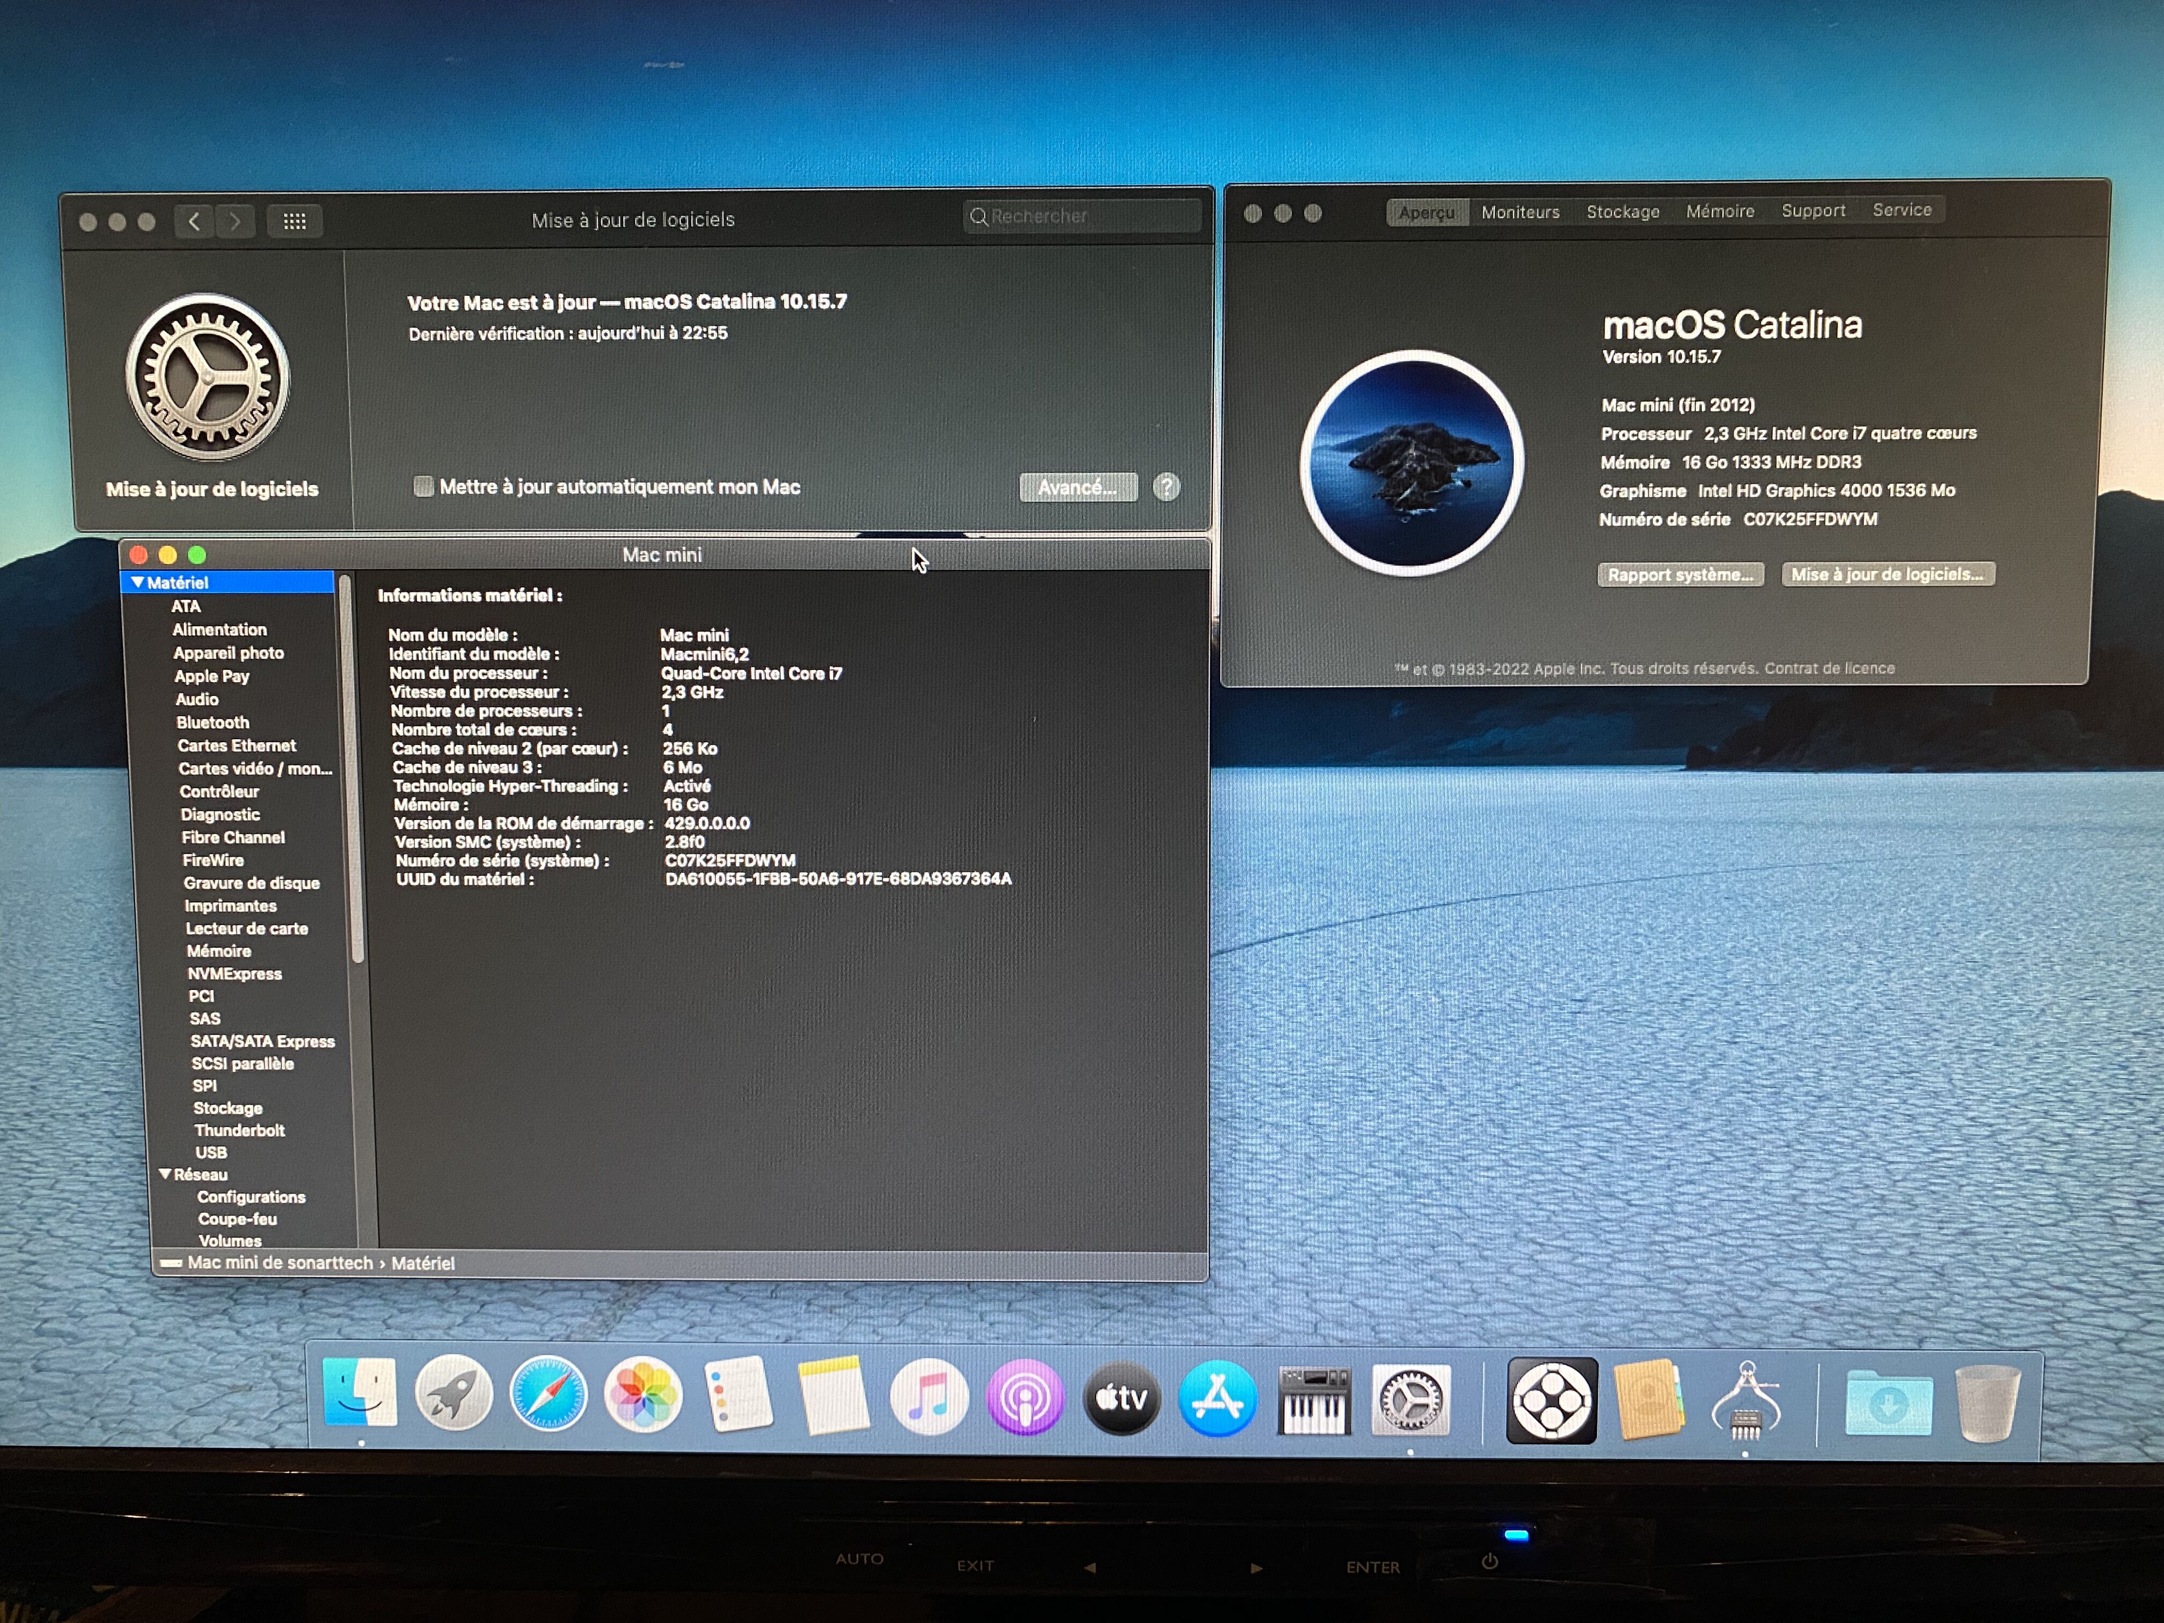Switch to the Support tab

point(1813,210)
